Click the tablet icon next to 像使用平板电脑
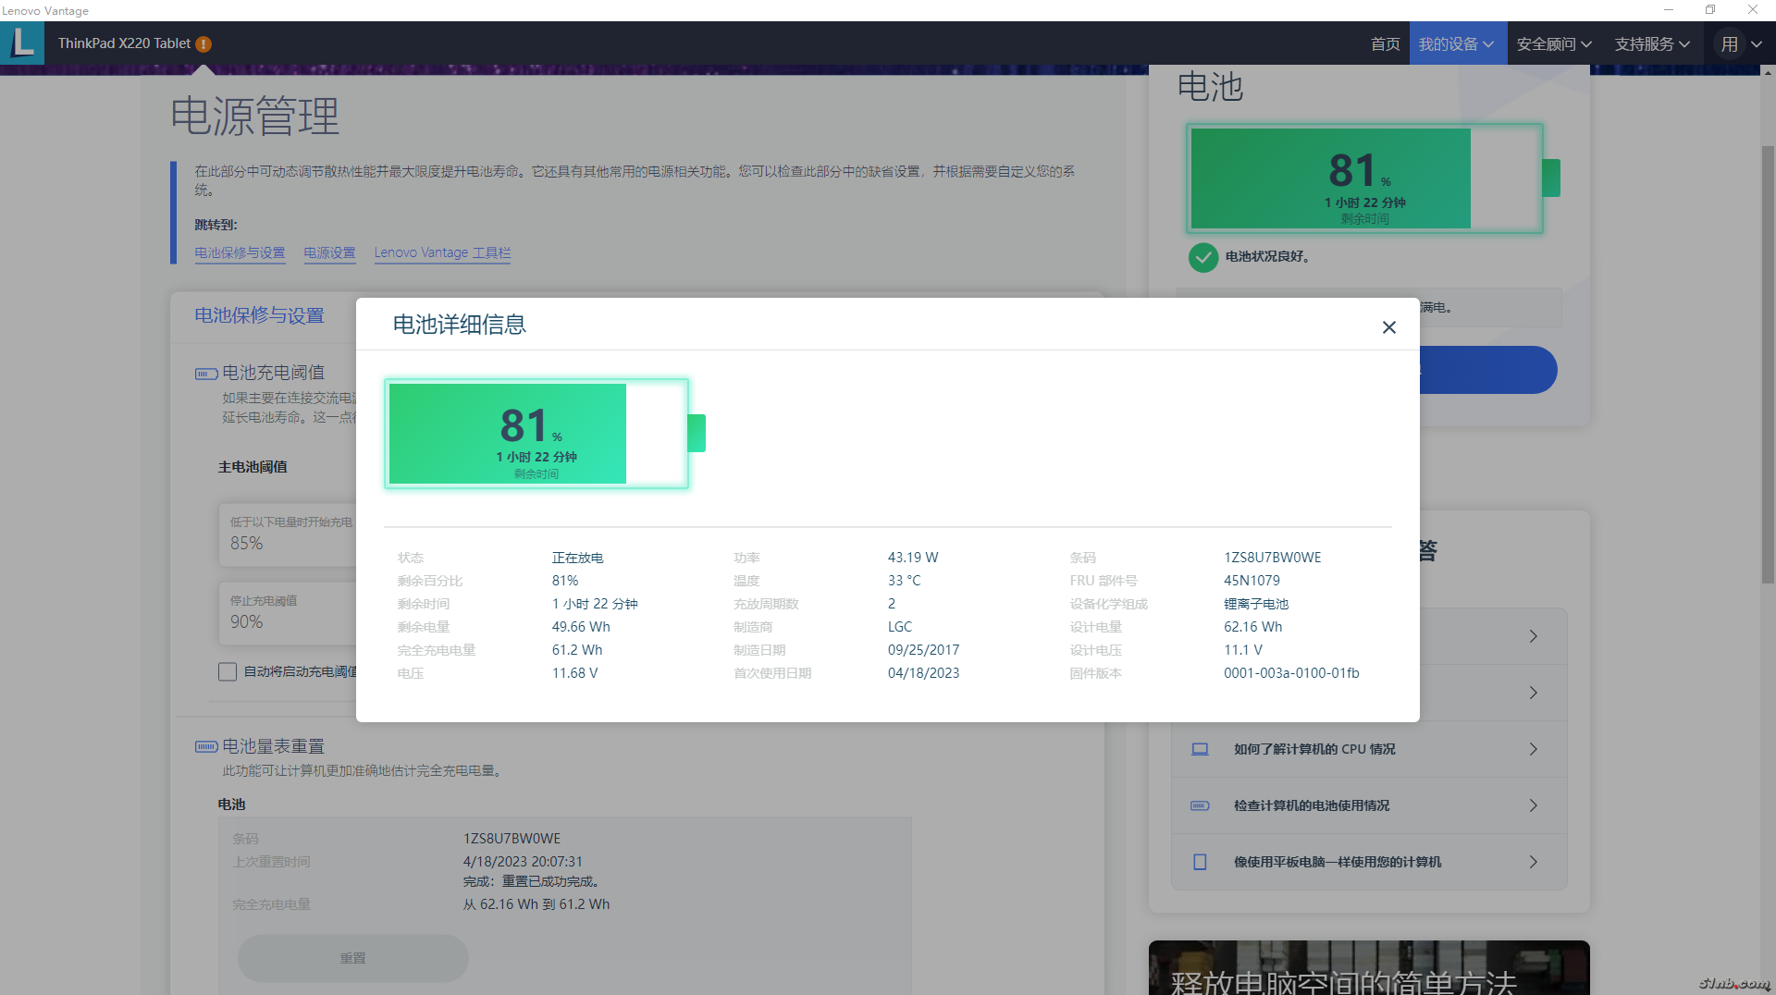 [1200, 862]
